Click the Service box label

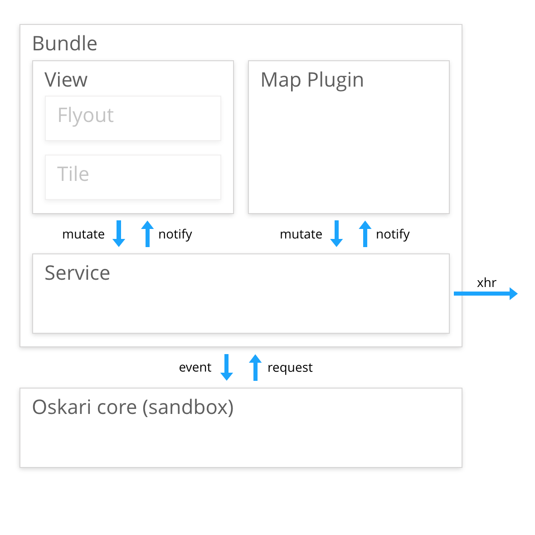[77, 273]
